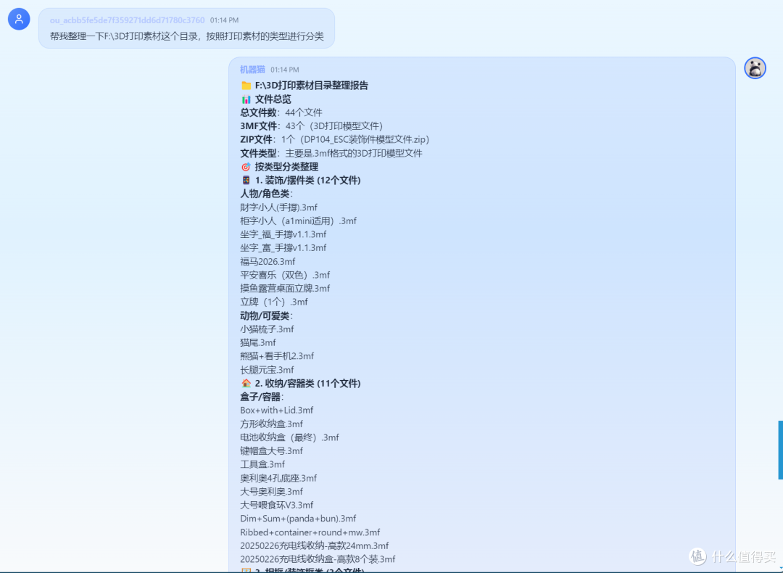Click the 文件类型 description line
Viewport: 783px width, 573px height.
click(331, 153)
